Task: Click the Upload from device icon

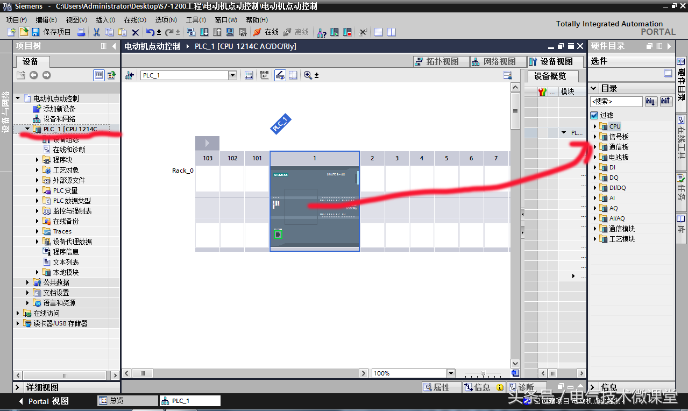Action: (217, 32)
